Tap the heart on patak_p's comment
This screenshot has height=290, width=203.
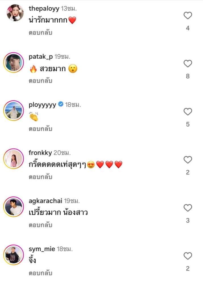[188, 64]
